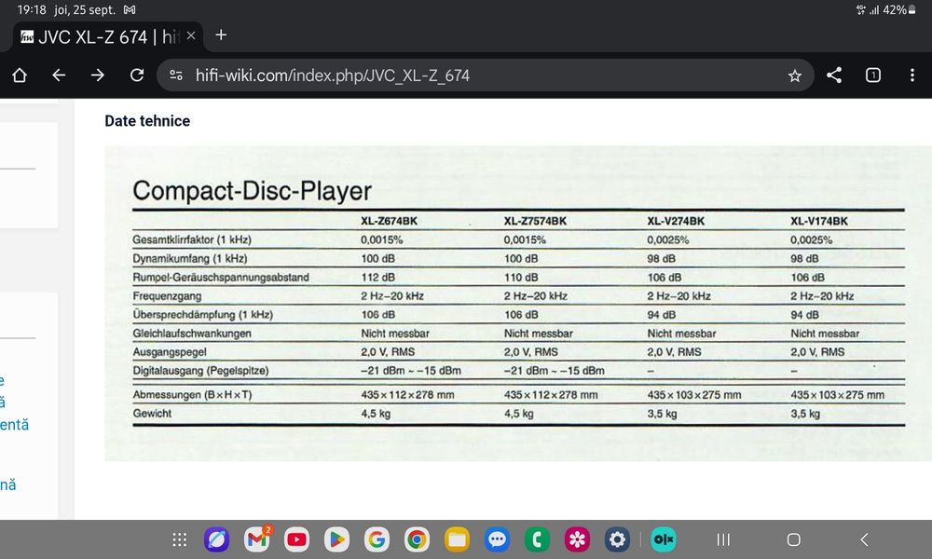Screen dimensions: 932x559
Task: Open Gmail from the taskbar
Action: (x=257, y=539)
